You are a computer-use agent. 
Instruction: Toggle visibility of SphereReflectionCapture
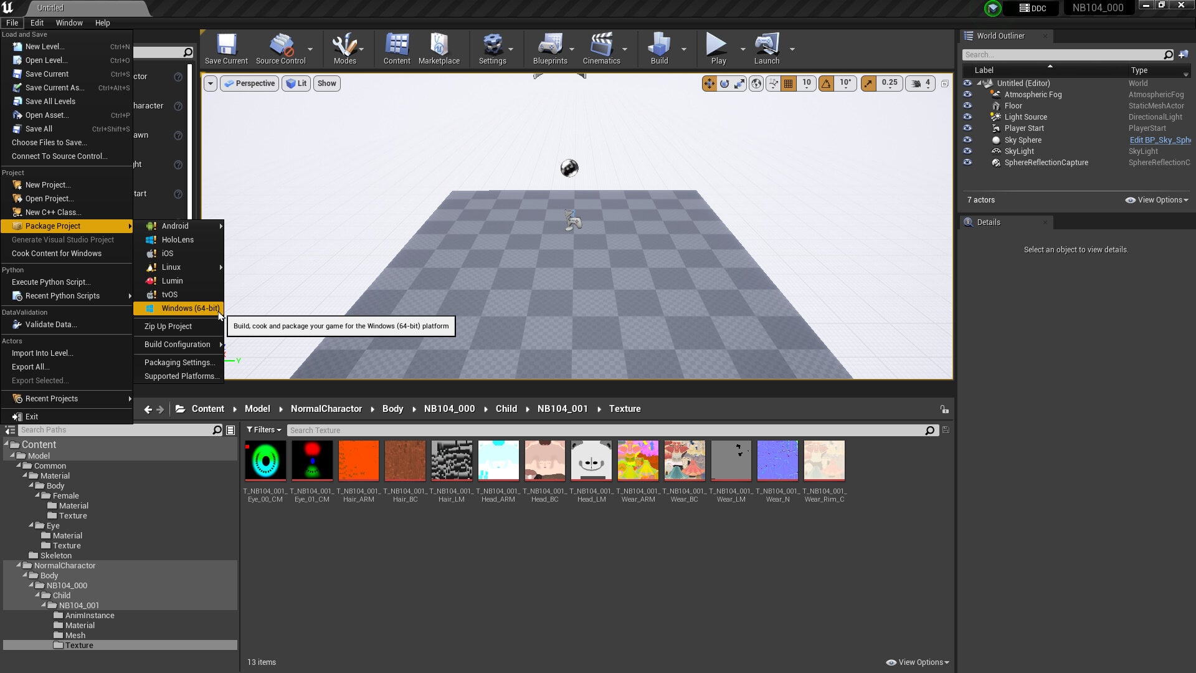tap(967, 163)
